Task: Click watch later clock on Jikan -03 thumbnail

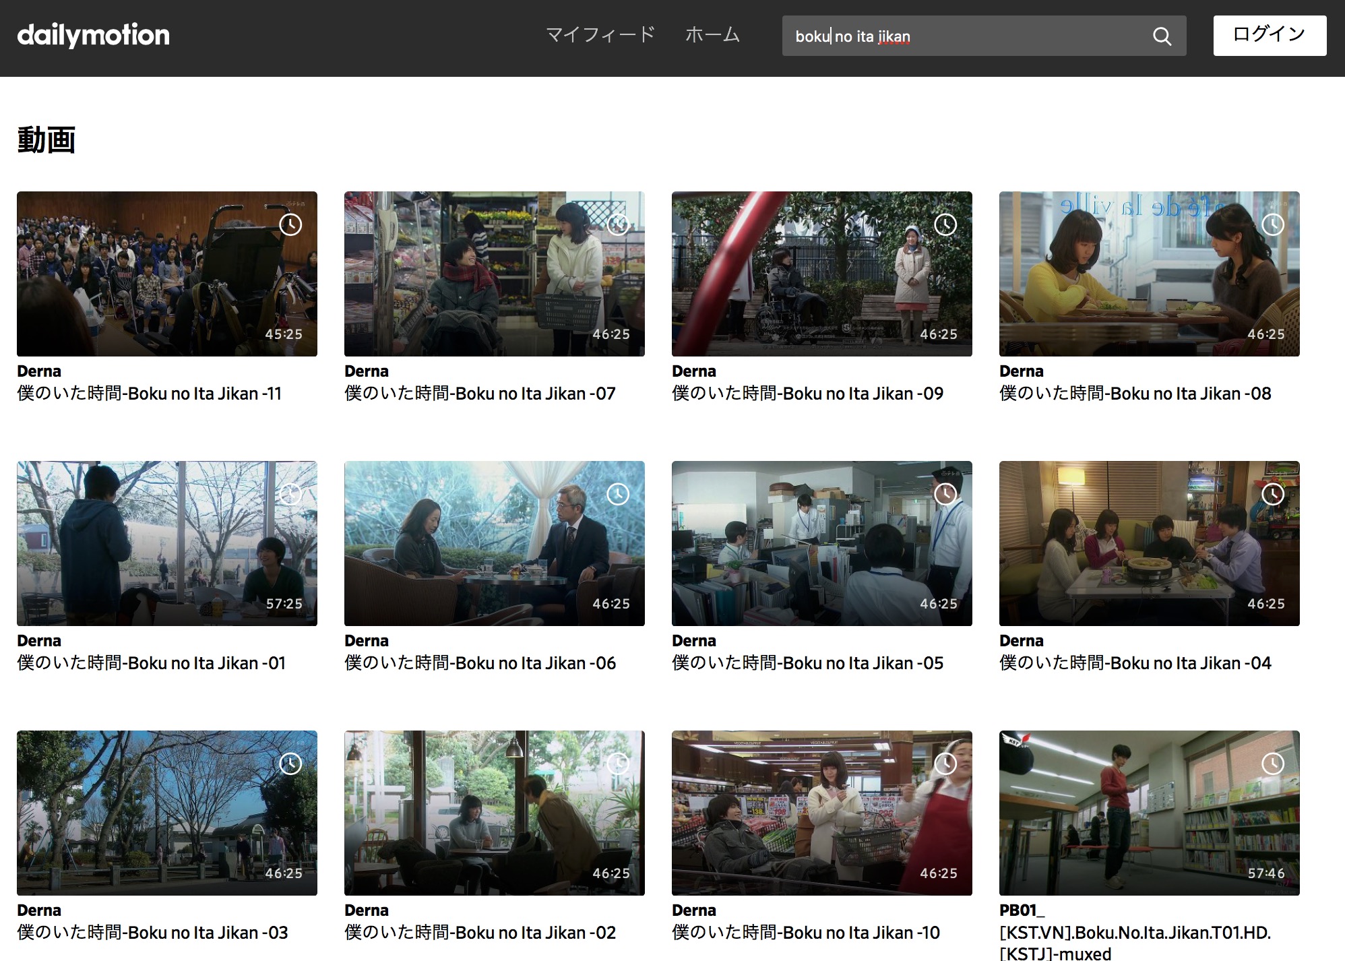Action: [x=290, y=764]
